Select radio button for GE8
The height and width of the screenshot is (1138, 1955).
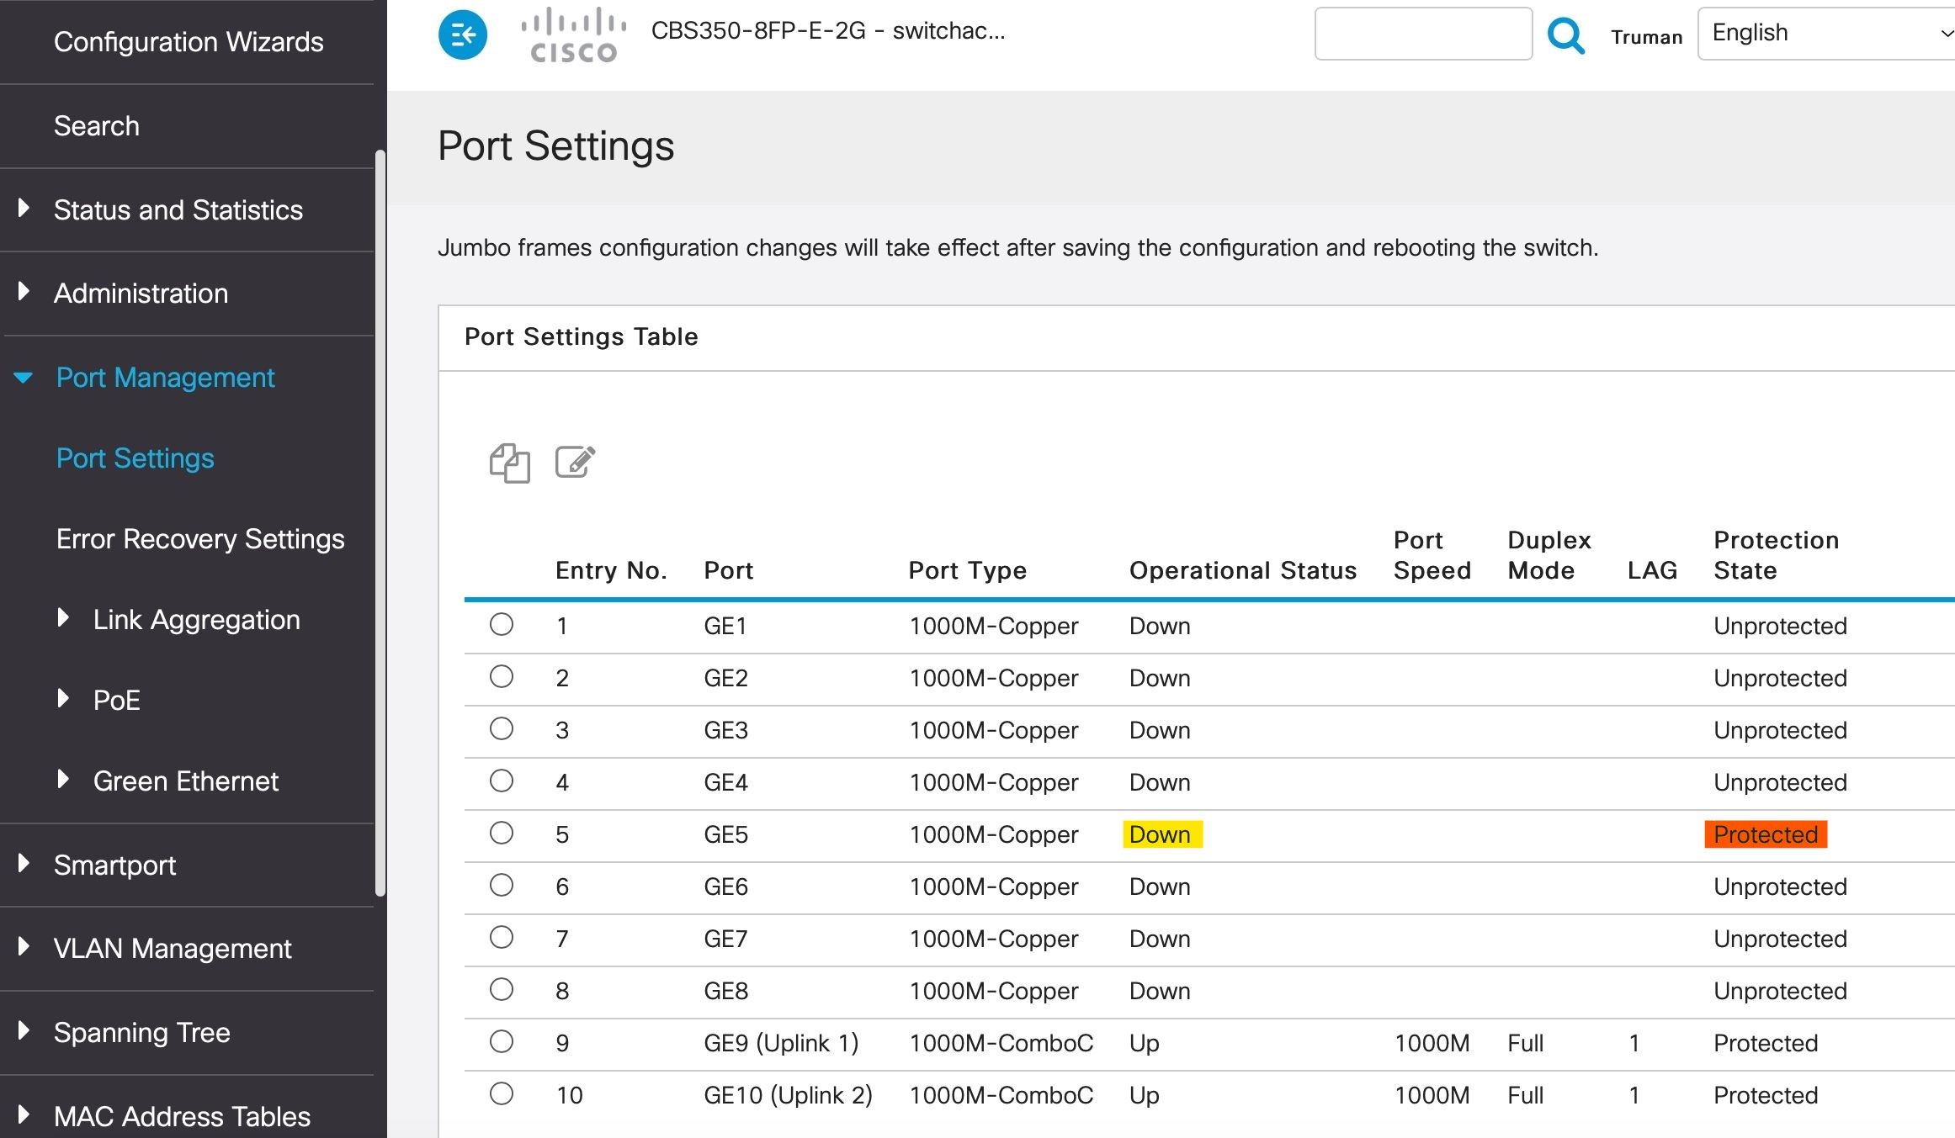pos(502,989)
